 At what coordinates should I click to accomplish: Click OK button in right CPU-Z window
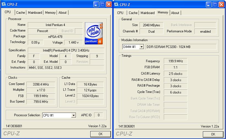[213, 134]
